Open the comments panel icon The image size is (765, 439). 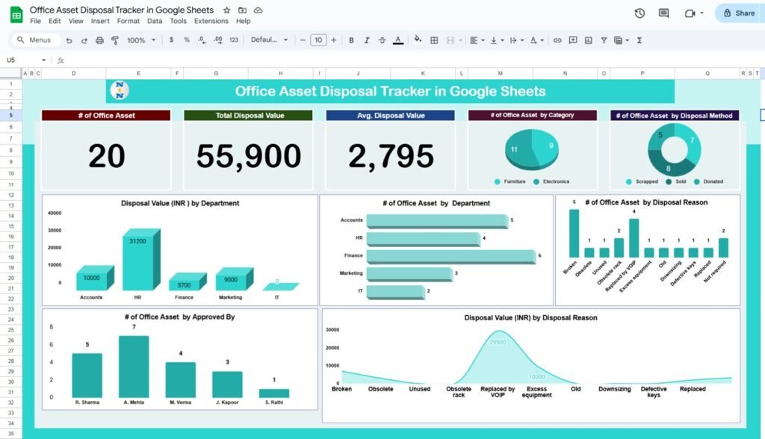(663, 13)
